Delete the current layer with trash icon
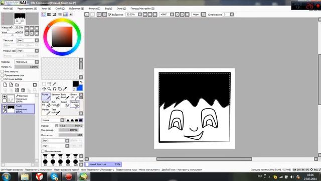 tap(23, 90)
